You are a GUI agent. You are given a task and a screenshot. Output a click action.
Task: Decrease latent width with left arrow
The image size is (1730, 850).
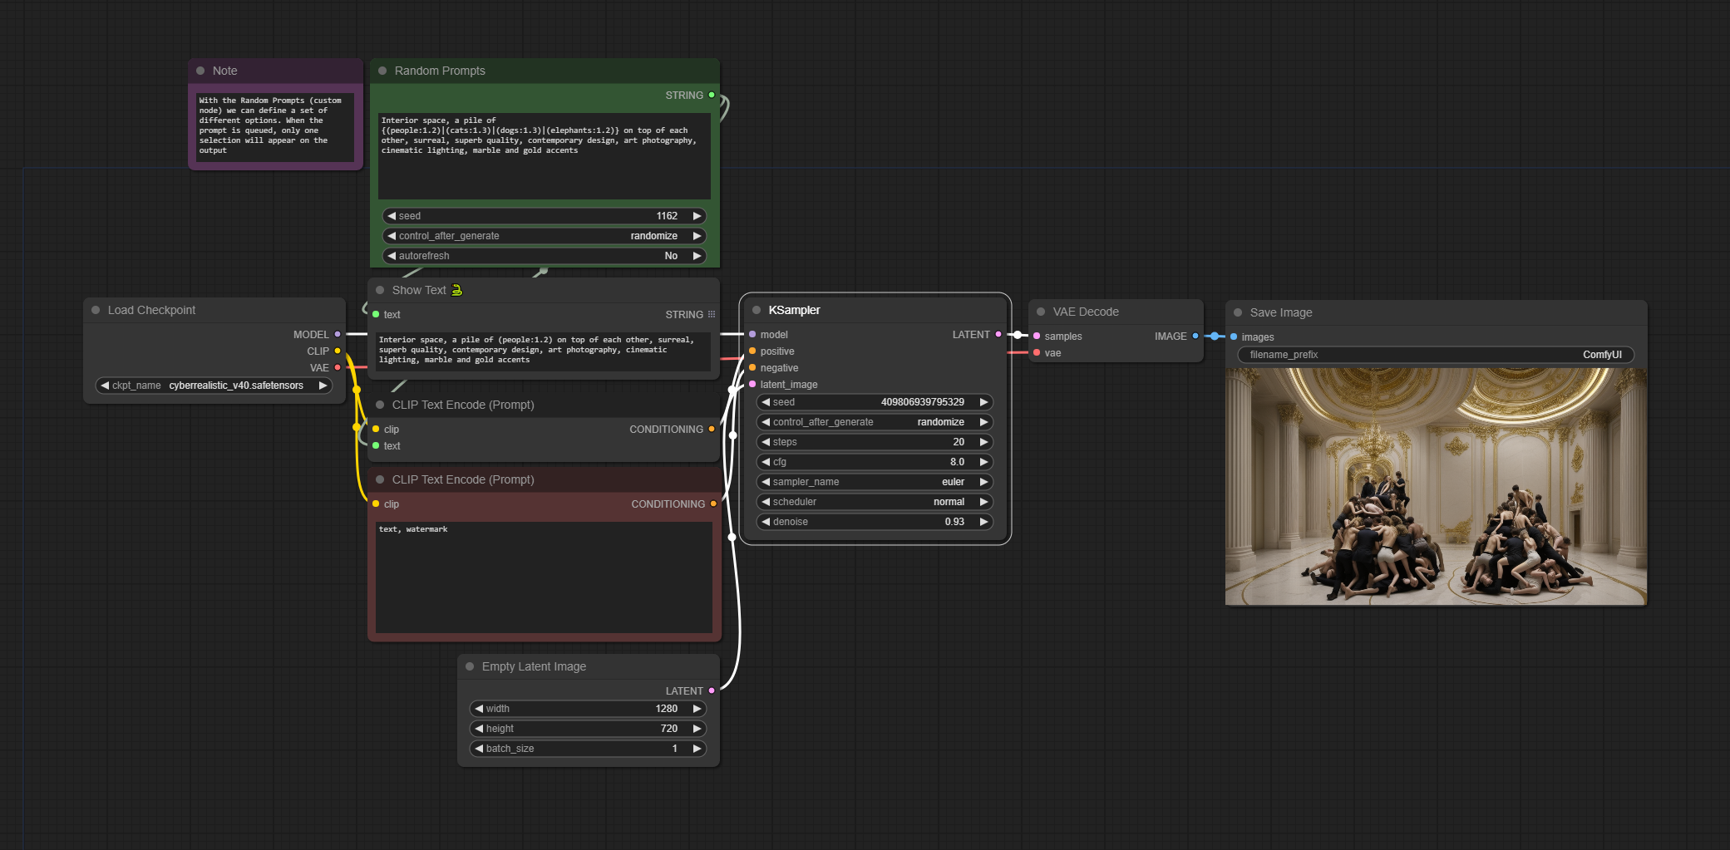pos(479,709)
